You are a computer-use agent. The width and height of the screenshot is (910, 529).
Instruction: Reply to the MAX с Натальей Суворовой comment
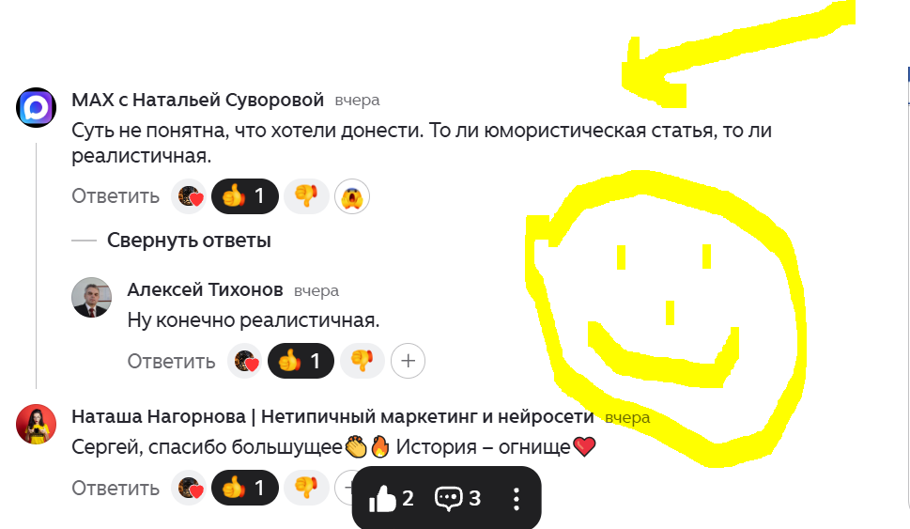point(116,196)
